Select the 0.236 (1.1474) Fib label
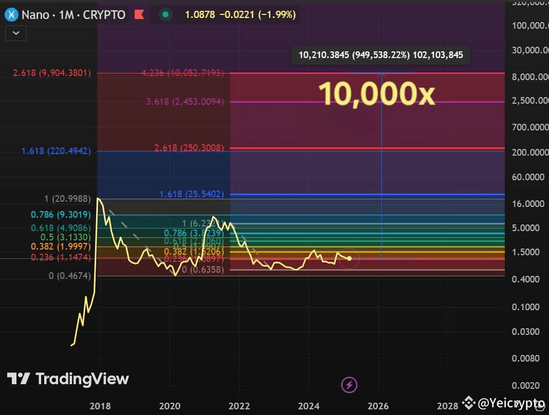The height and width of the screenshot is (415, 549). tap(61, 257)
